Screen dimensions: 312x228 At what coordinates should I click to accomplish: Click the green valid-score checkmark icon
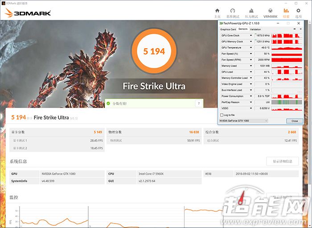[108, 104]
